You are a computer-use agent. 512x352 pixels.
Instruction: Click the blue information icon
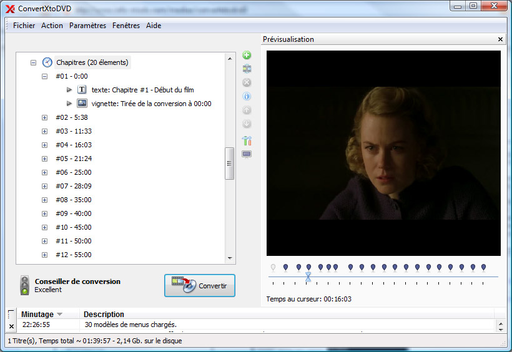coord(247,96)
